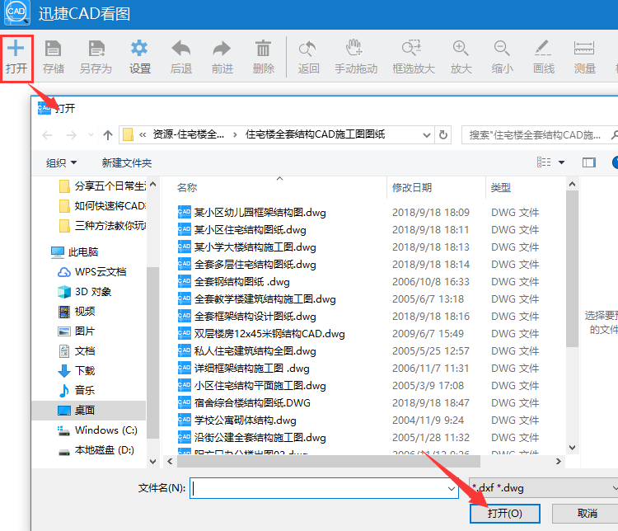Click 资源-住宅楼全... breadcrumb segment
The image size is (618, 531).
click(x=189, y=134)
